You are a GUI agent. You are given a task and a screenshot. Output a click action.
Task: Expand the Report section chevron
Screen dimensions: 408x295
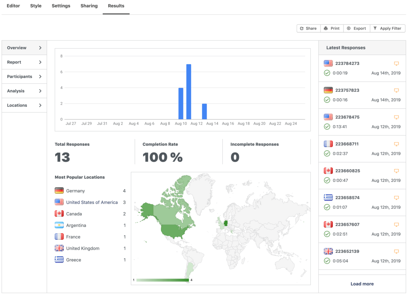(x=40, y=62)
